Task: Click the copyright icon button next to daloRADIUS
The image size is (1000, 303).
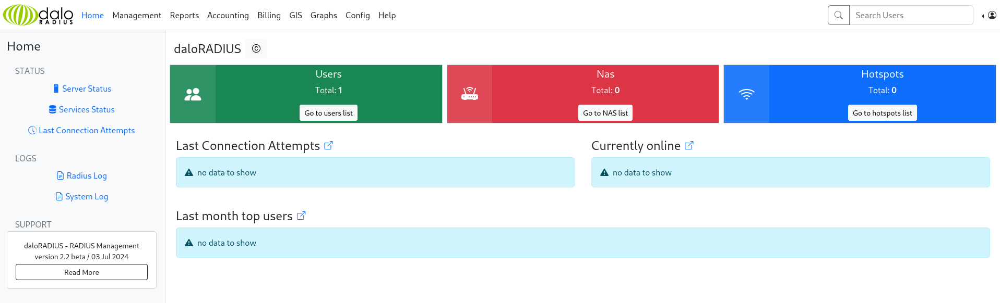Action: [x=256, y=48]
